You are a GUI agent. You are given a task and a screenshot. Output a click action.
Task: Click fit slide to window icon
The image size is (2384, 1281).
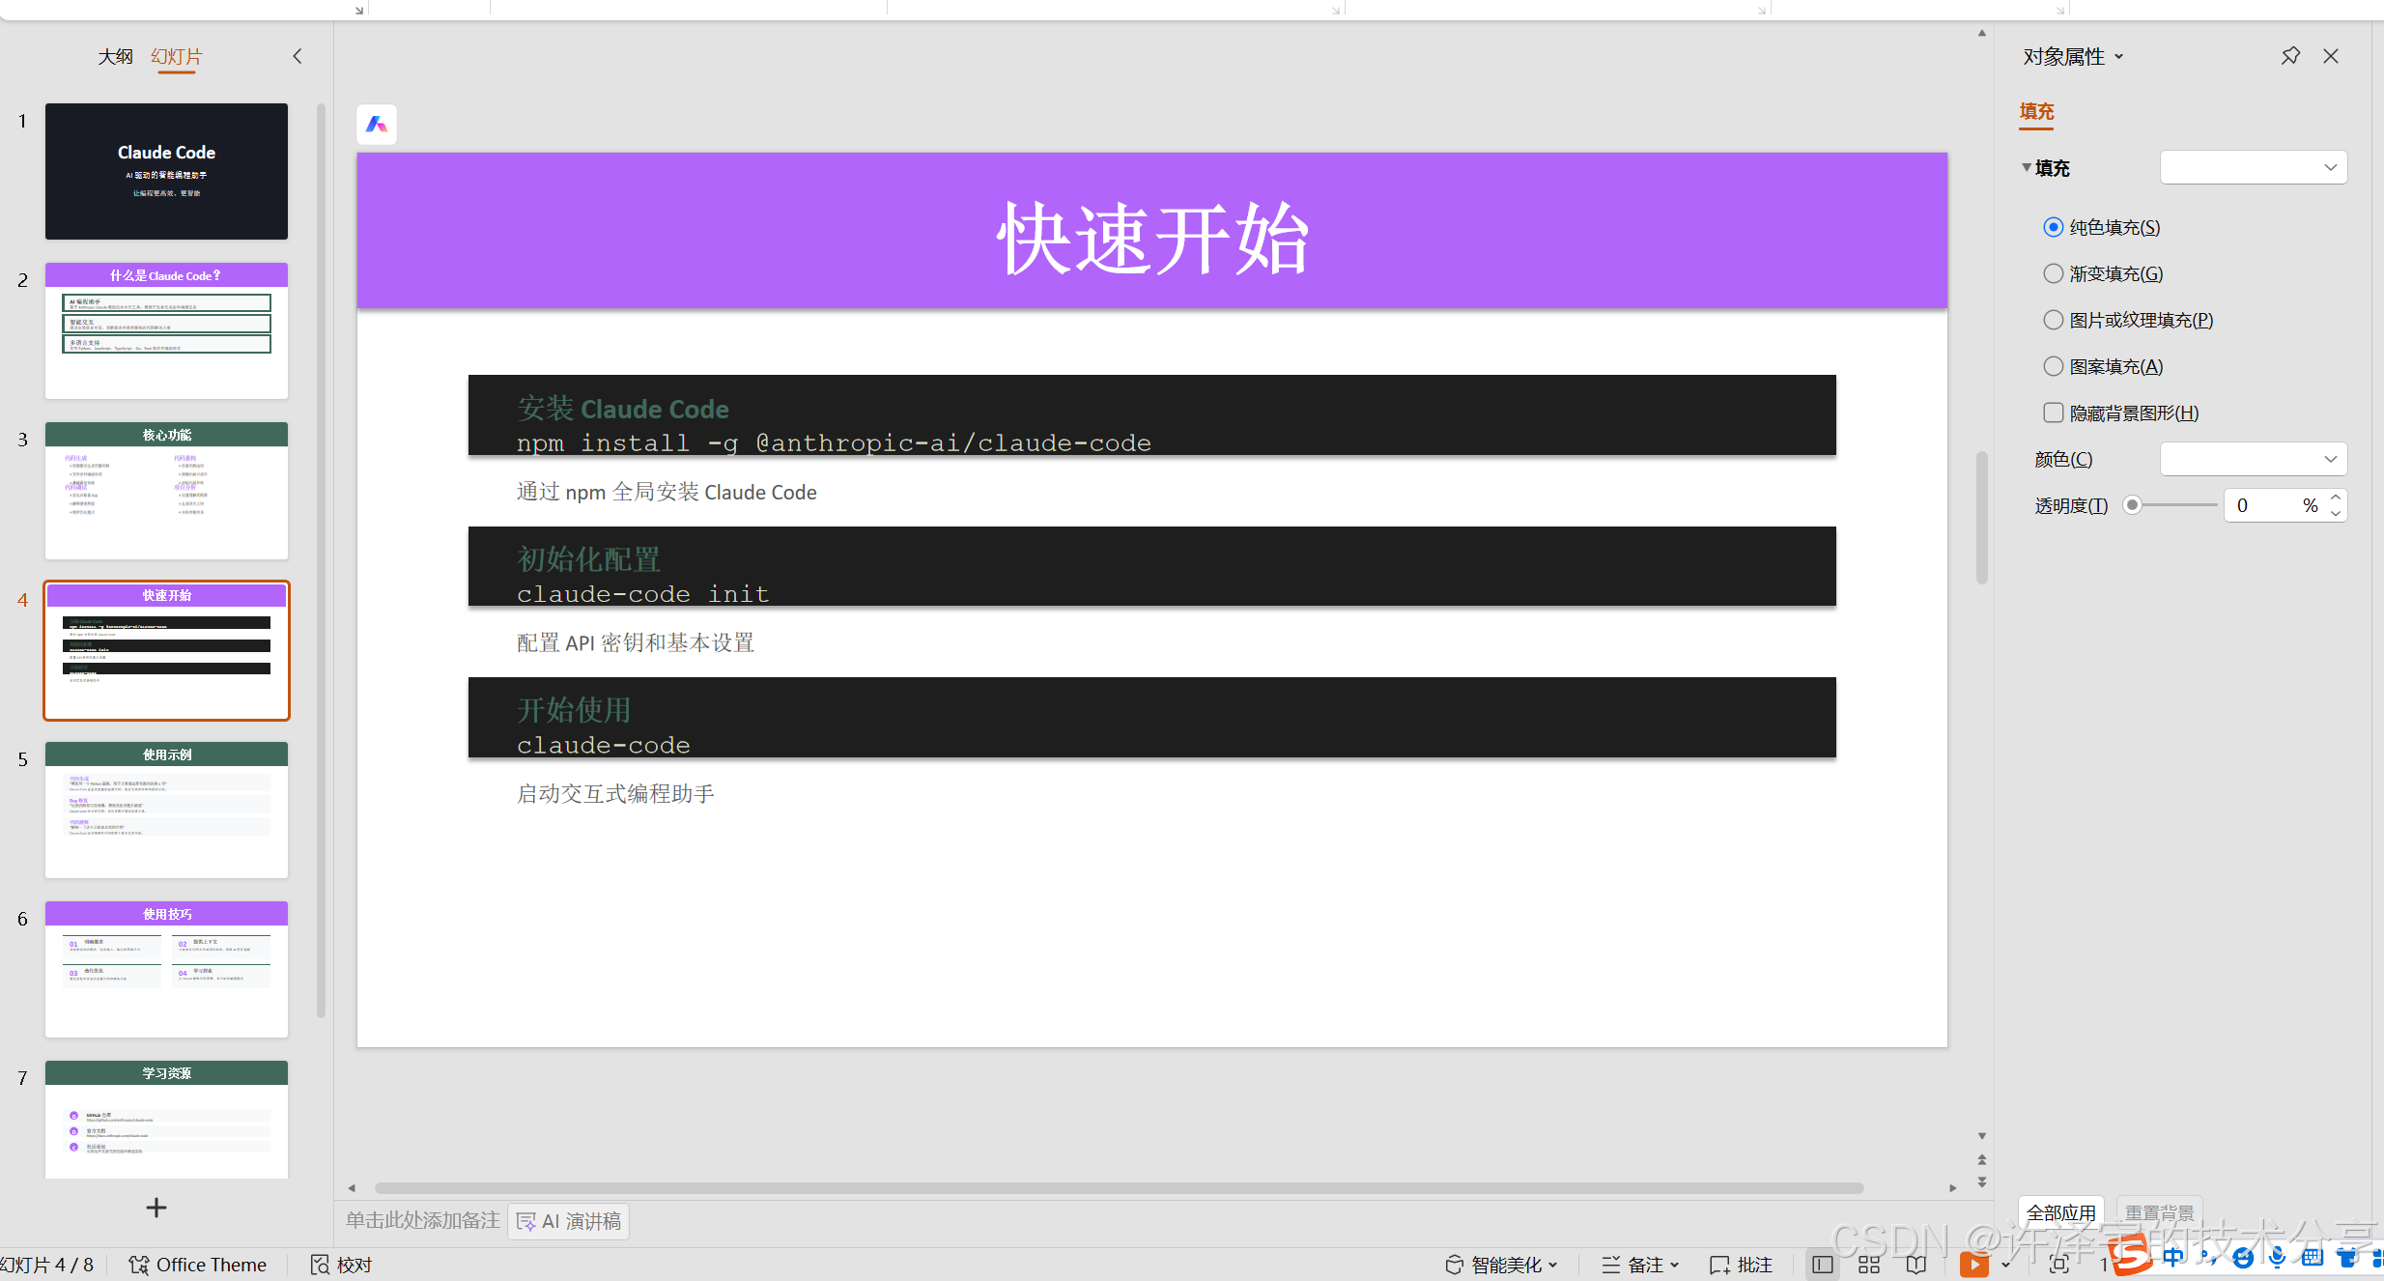(2058, 1265)
